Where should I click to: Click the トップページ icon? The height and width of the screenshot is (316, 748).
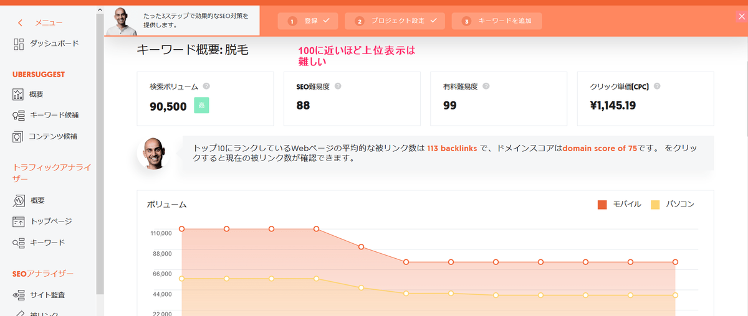(x=18, y=221)
